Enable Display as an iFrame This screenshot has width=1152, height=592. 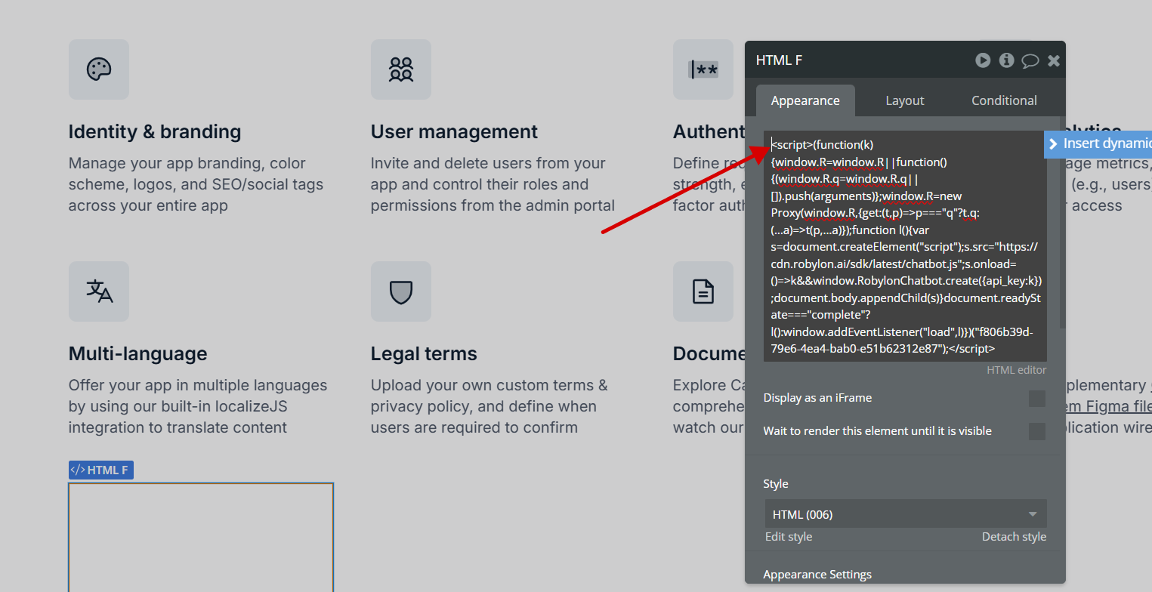[x=1036, y=398]
